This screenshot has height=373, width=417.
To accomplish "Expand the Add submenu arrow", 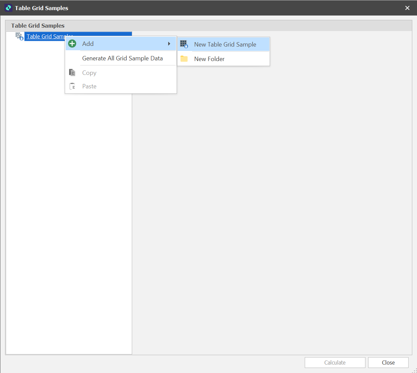I will [169, 44].
